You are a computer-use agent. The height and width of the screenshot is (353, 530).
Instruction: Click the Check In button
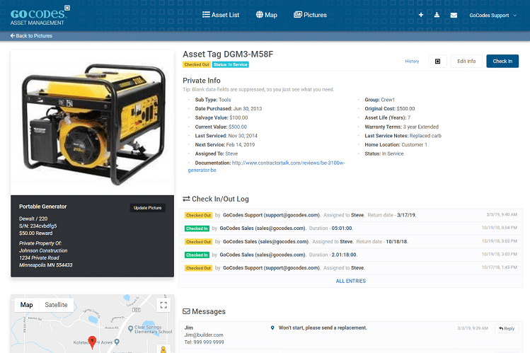pyautogui.click(x=502, y=61)
